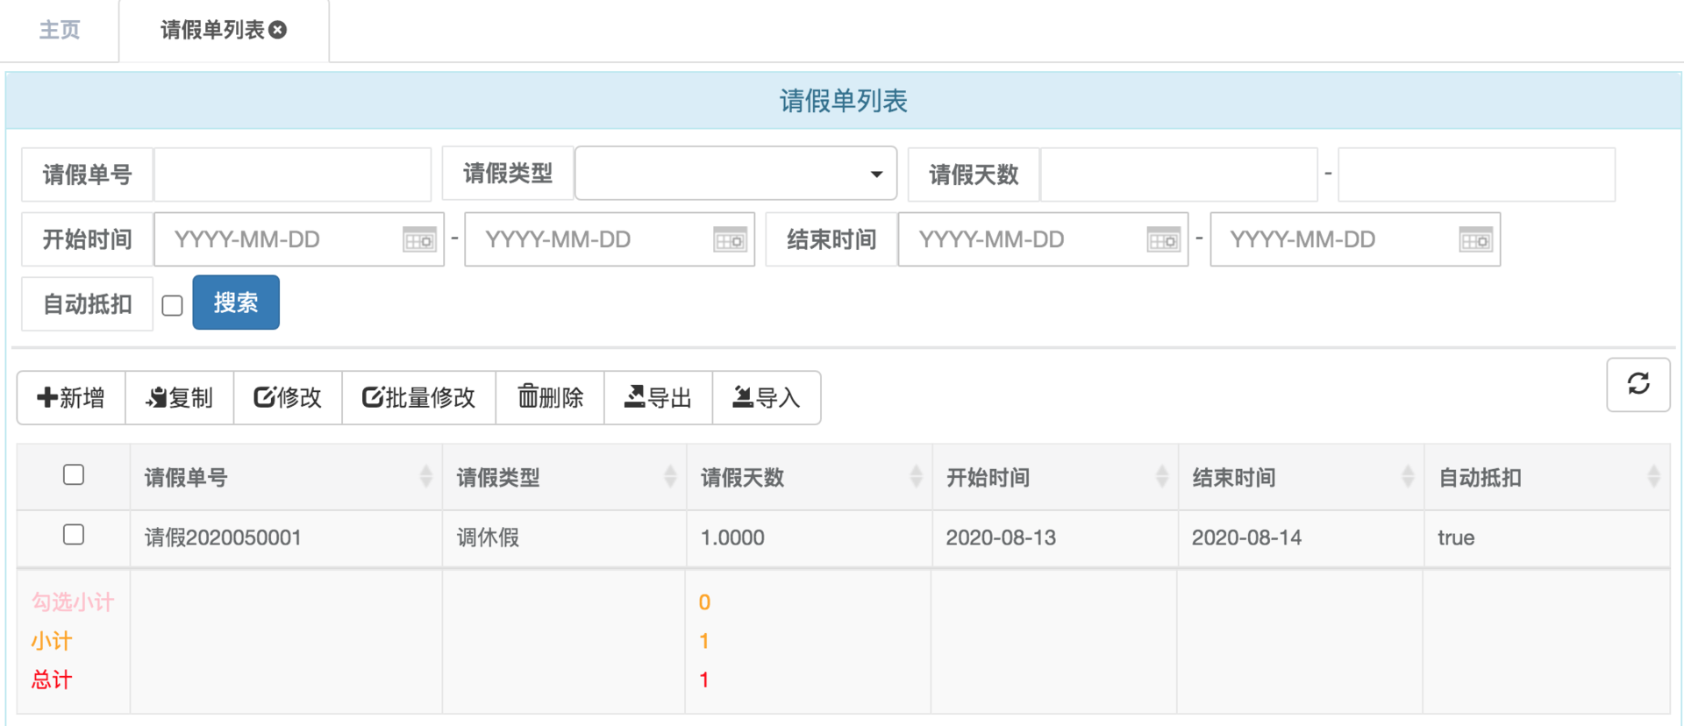This screenshot has width=1684, height=726.
Task: Click the 批量修改 button
Action: click(x=419, y=398)
